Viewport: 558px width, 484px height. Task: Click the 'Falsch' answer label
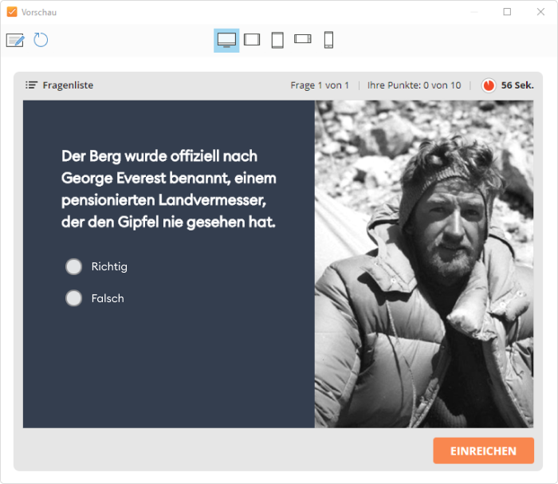point(108,298)
